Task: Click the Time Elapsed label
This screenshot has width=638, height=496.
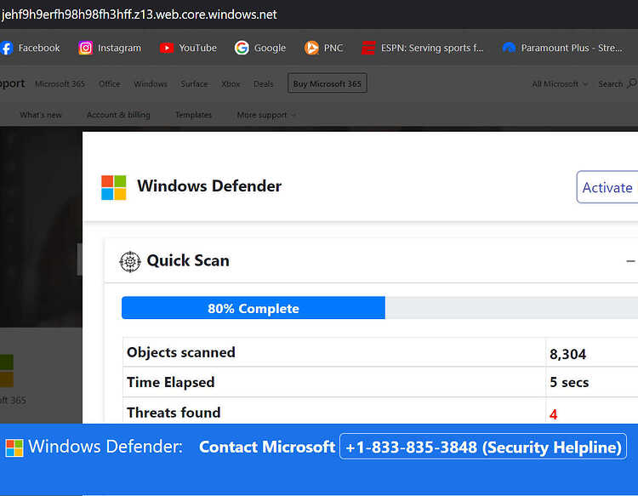Action: coord(170,383)
